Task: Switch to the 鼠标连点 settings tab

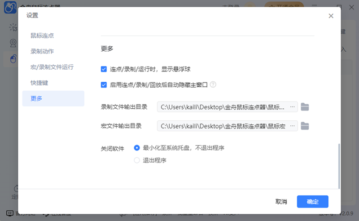Action: click(x=42, y=35)
